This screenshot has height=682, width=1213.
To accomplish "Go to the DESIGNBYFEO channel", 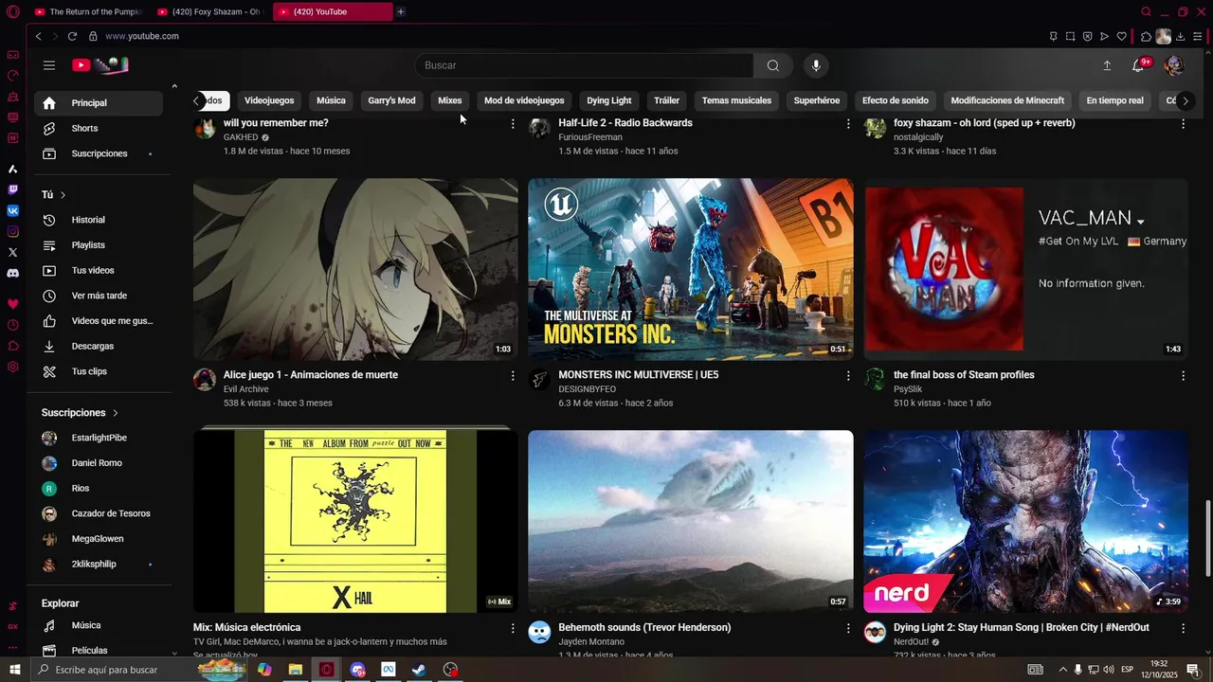I will pos(588,389).
